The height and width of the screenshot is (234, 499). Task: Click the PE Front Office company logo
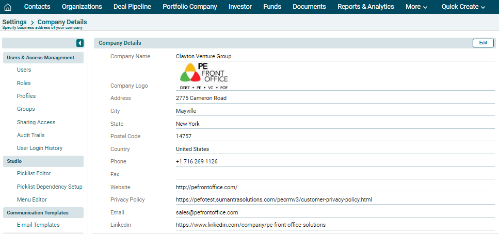pyautogui.click(x=204, y=76)
